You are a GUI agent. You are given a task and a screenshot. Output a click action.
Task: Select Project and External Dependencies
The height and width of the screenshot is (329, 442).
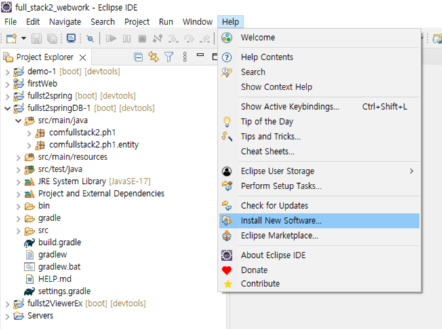(101, 193)
